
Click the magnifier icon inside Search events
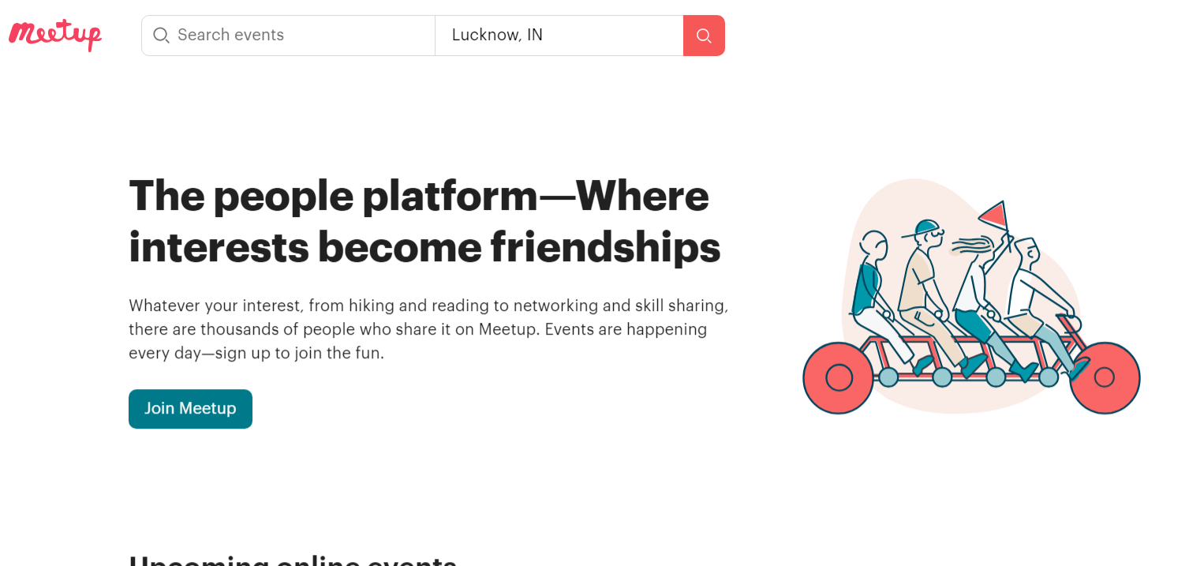(x=161, y=36)
